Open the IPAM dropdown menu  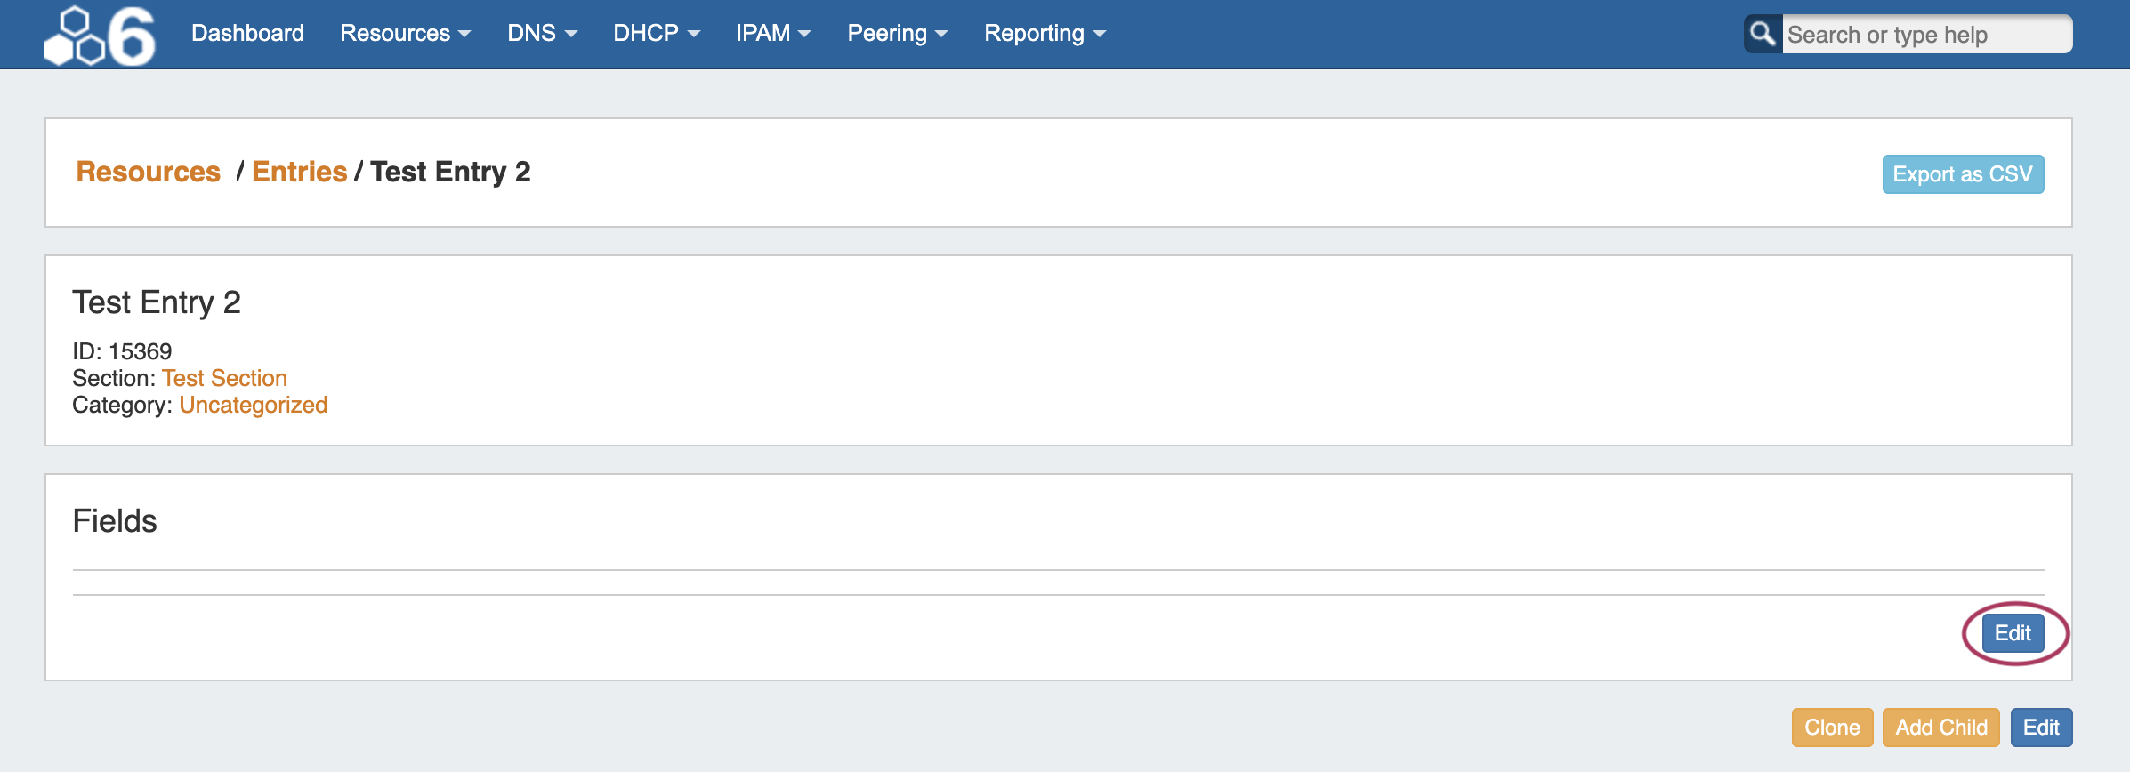(772, 34)
